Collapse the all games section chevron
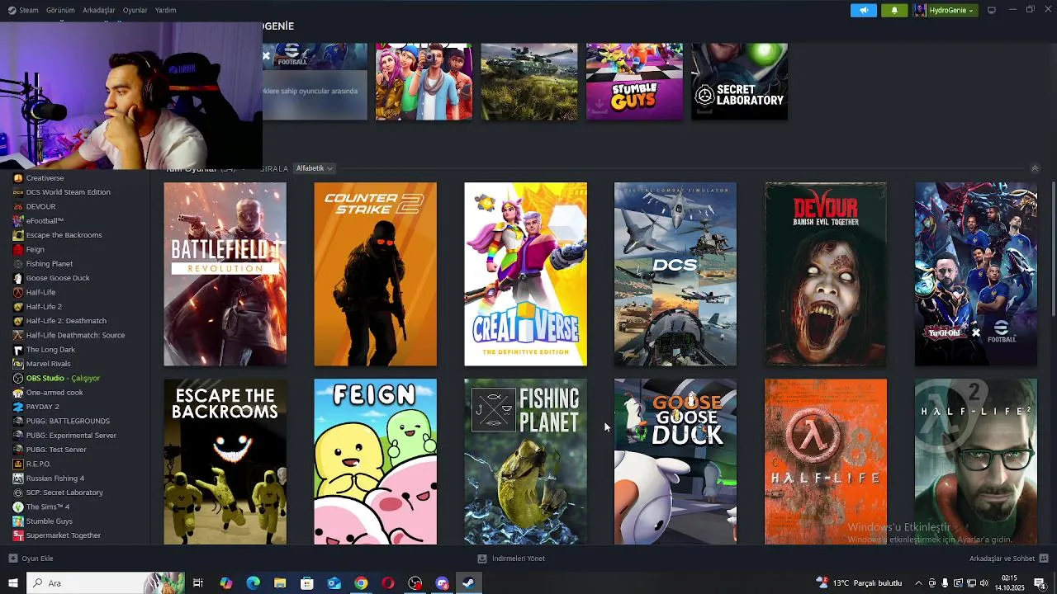This screenshot has width=1057, height=594. click(1035, 168)
